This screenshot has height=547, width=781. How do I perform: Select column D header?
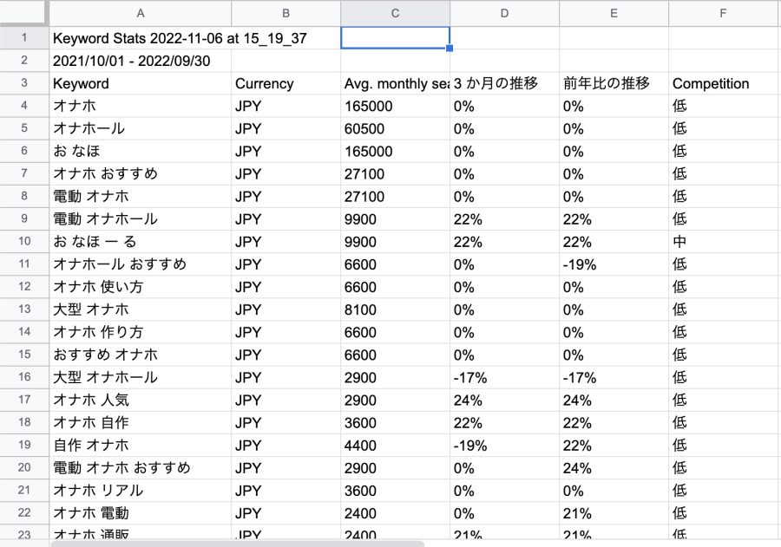click(x=504, y=13)
